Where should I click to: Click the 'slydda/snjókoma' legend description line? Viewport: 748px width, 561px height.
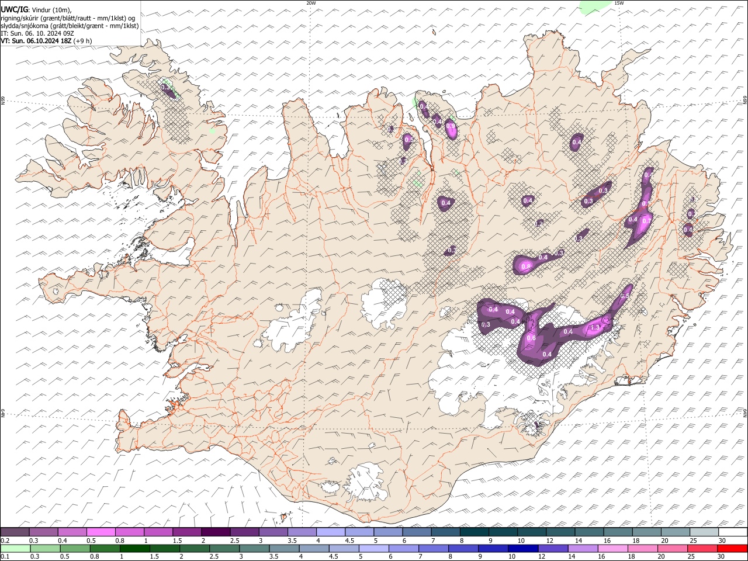coord(70,26)
